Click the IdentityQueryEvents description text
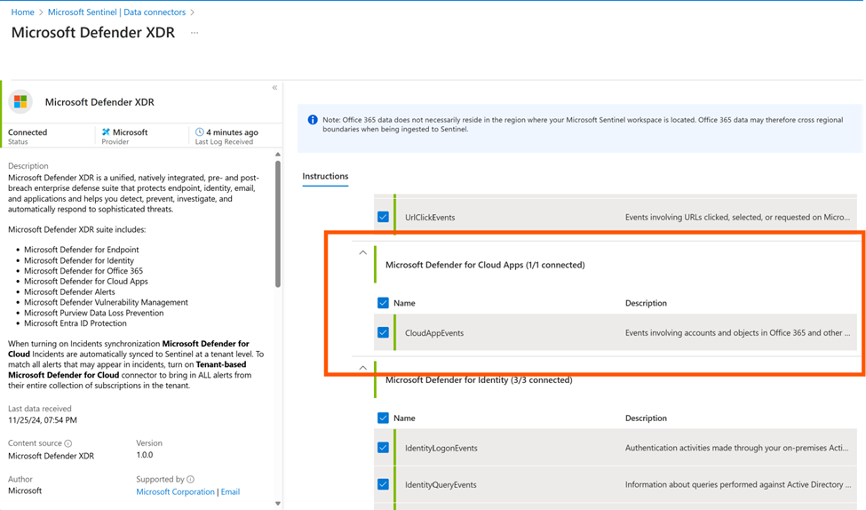Viewport: 866px width, 510px height. pos(737,484)
